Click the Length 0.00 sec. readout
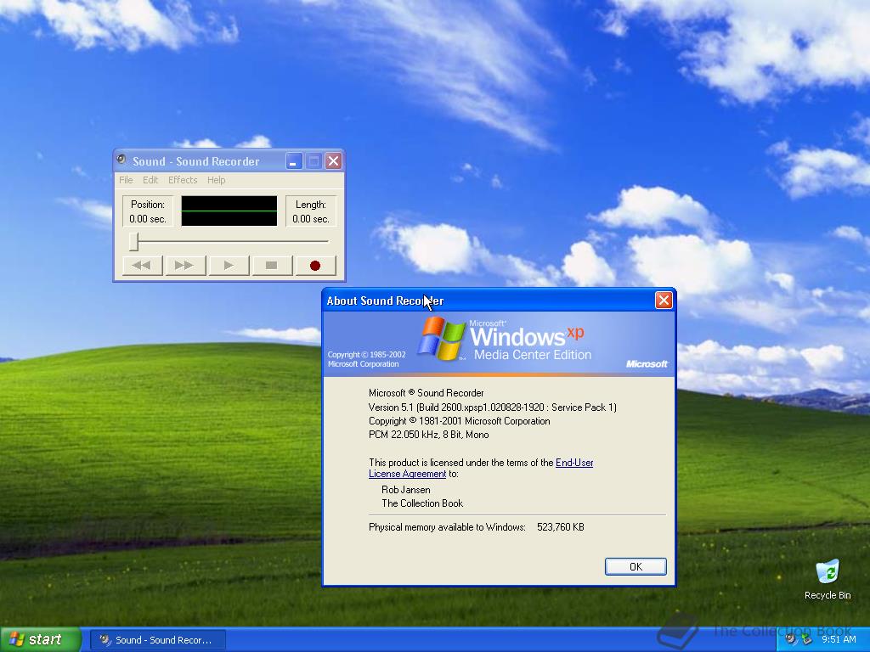Screen dimensions: 870x652 pos(311,211)
